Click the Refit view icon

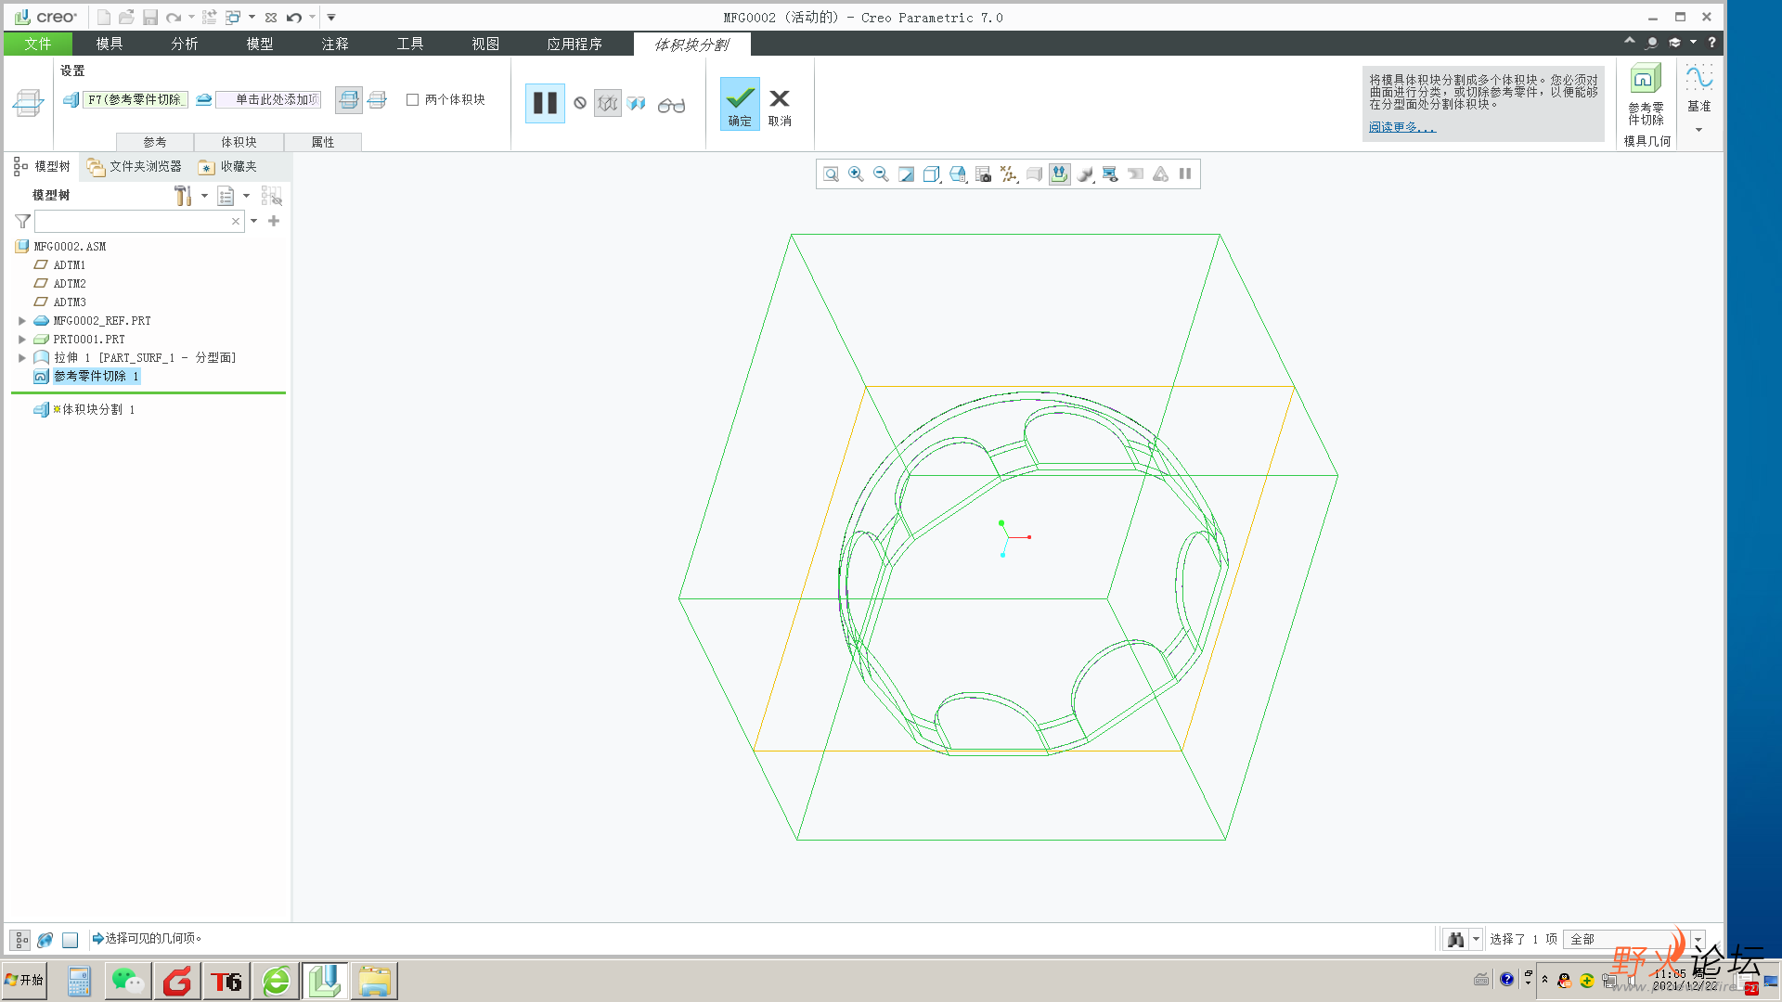(x=831, y=174)
